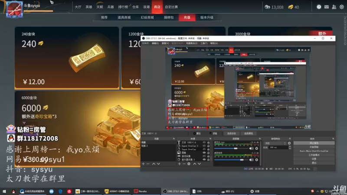This screenshot has height=195, width=347.
Task: Open the game friends list icon
Action: click(x=334, y=7)
